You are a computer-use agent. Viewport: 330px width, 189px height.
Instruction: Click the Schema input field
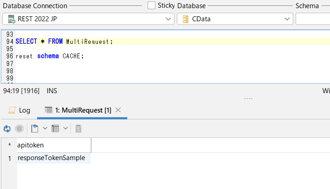click(x=313, y=19)
